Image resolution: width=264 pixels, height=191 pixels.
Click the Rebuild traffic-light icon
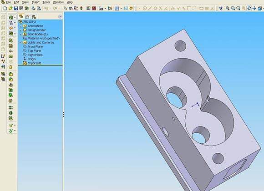[x=81, y=8]
